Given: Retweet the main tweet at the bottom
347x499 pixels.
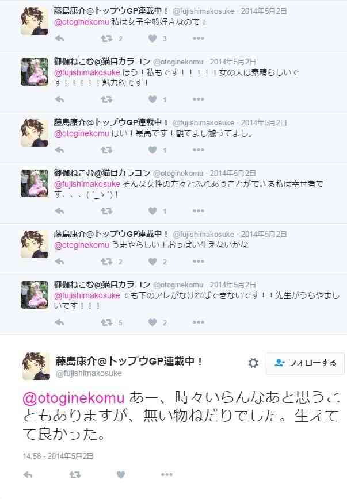Looking at the screenshot, I should tap(75, 475).
